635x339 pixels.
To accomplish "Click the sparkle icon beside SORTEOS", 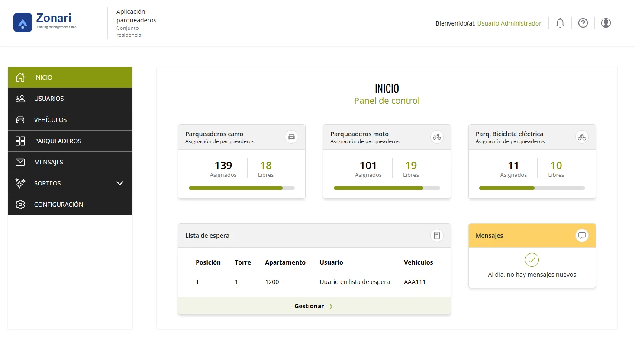I will [x=20, y=183].
